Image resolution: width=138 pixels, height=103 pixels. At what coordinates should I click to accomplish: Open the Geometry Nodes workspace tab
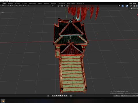(x=71, y=3)
